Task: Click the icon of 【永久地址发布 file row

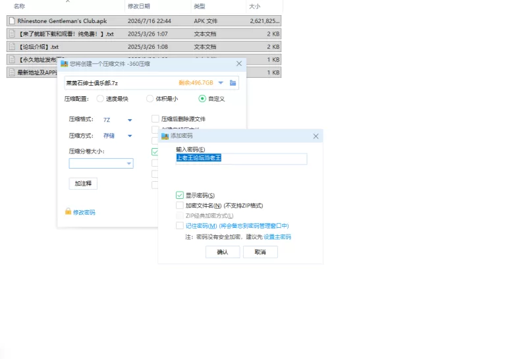Action: pos(12,59)
